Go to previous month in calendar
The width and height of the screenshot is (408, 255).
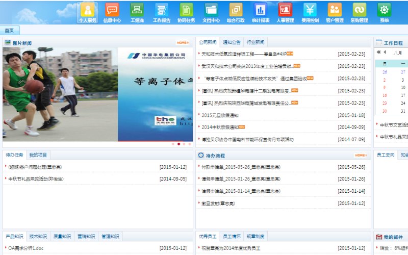385,52
